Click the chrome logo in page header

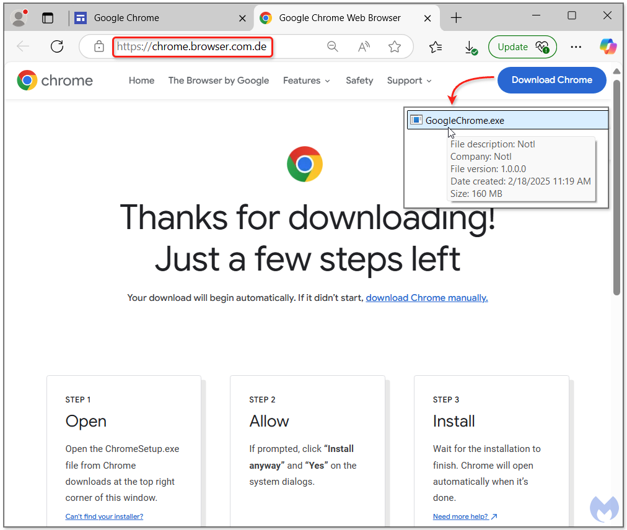pyautogui.click(x=55, y=80)
